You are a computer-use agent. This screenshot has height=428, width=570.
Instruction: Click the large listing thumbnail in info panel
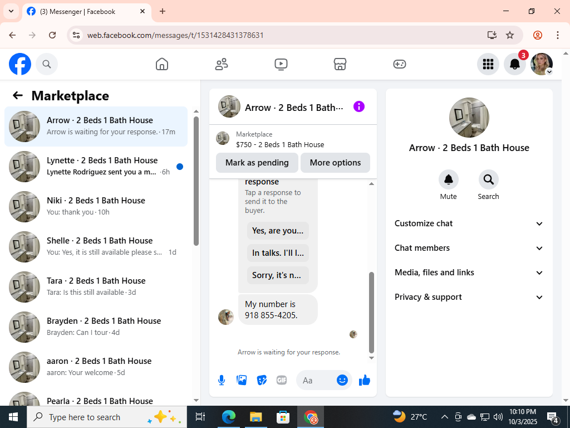[x=469, y=118]
